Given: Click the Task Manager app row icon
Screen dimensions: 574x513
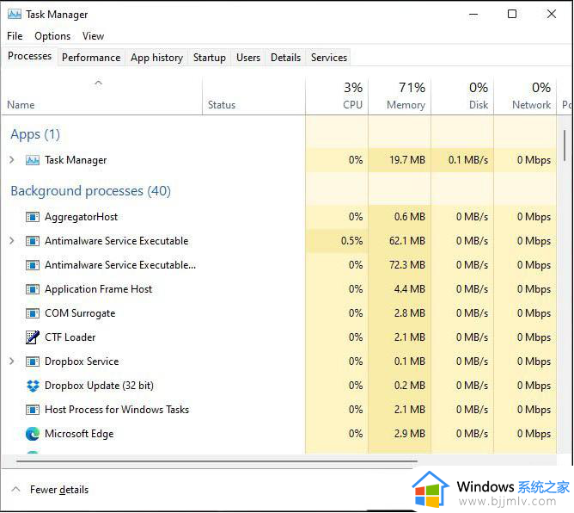Looking at the screenshot, I should click(33, 160).
